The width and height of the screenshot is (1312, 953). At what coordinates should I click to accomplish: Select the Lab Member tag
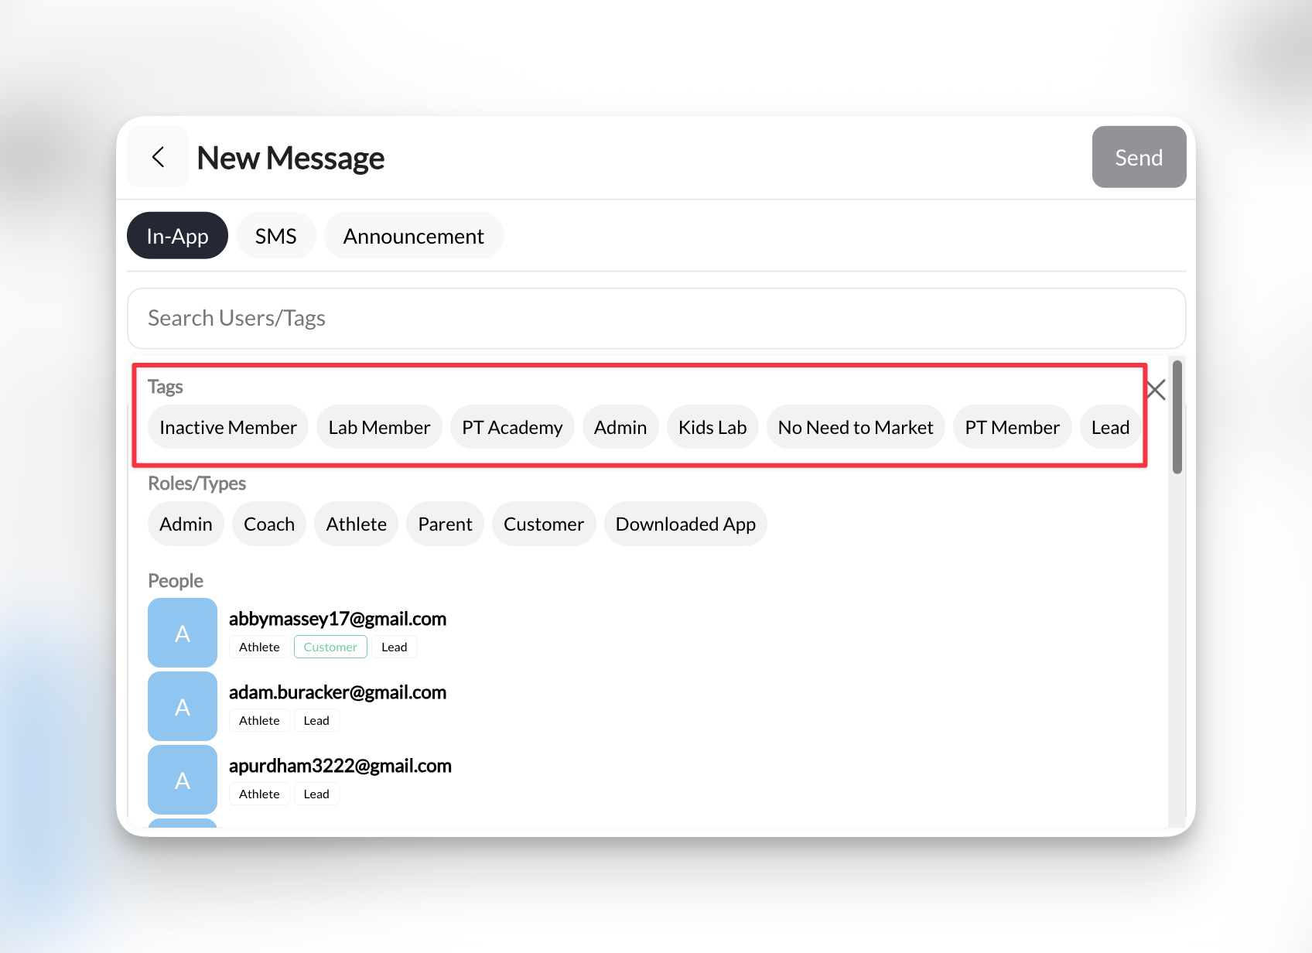pyautogui.click(x=378, y=426)
